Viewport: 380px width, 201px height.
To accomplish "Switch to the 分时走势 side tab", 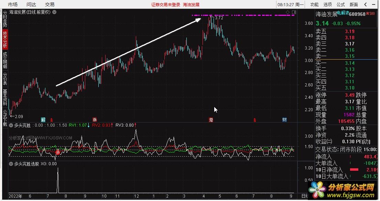I will click(x=5, y=19).
